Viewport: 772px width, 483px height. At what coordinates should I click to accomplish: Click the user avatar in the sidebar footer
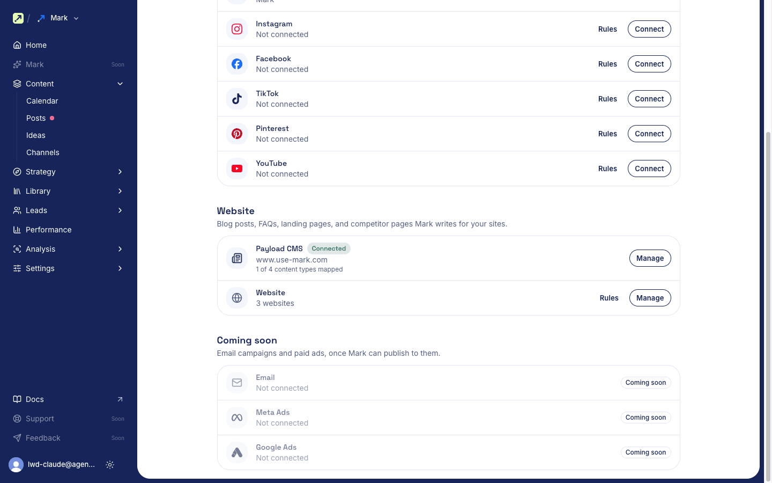point(16,465)
